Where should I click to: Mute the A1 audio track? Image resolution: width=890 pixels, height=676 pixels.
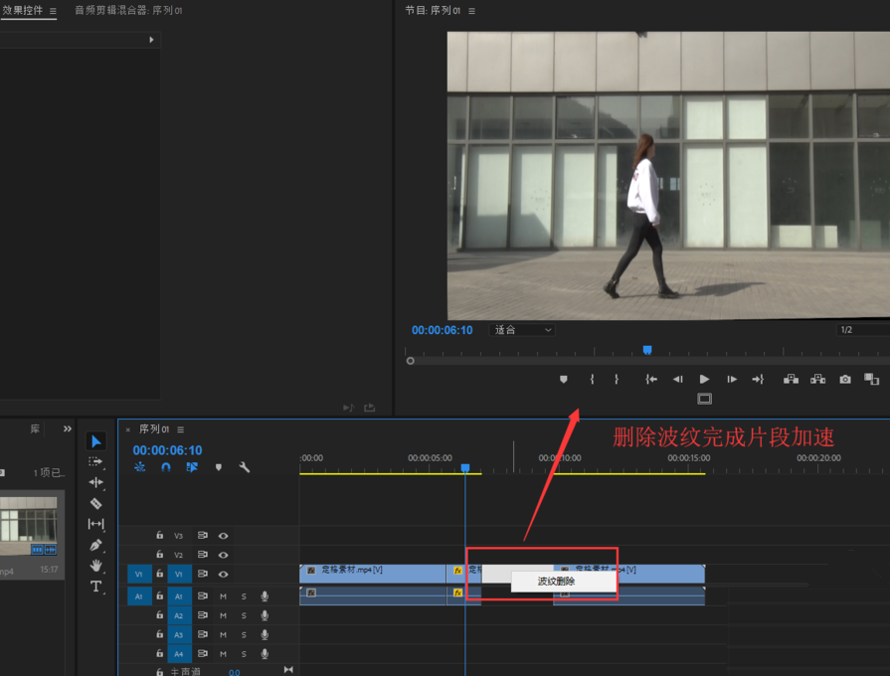[x=224, y=596]
